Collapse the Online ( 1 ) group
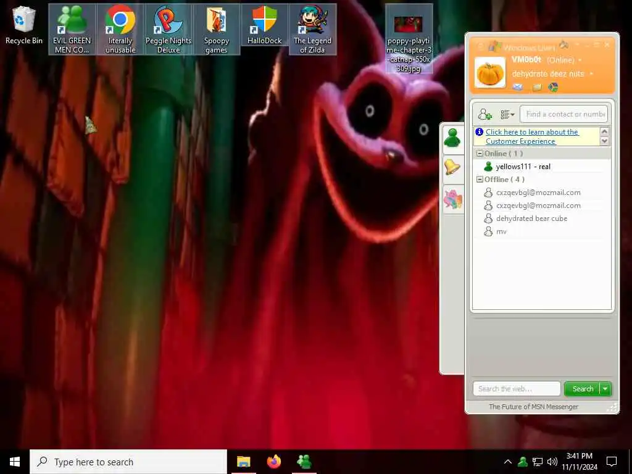The width and height of the screenshot is (632, 474). coord(480,154)
